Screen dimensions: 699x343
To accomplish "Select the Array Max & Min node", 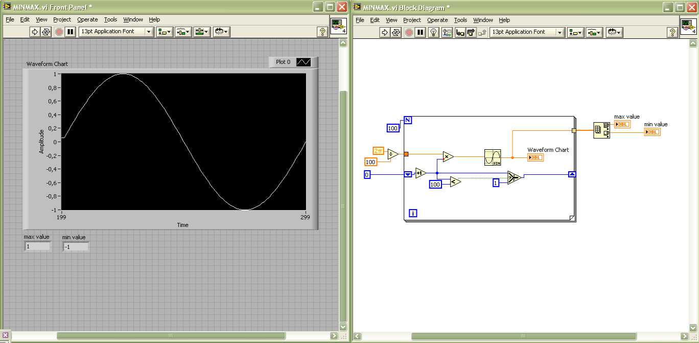I will coord(601,130).
